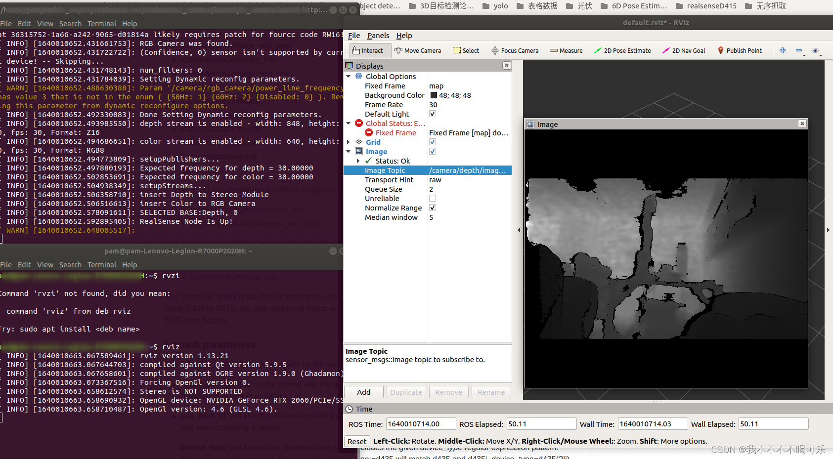
Task: Toggle the Image display checkbox
Action: (433, 151)
